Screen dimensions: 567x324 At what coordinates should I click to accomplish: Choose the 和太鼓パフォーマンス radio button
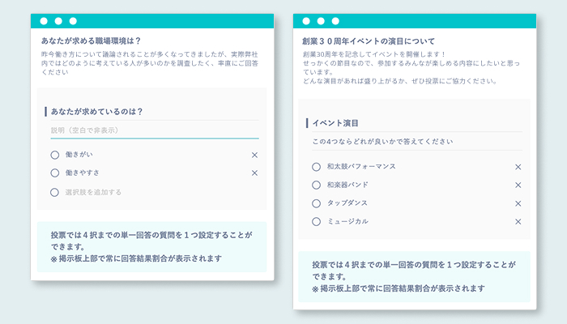(x=317, y=167)
